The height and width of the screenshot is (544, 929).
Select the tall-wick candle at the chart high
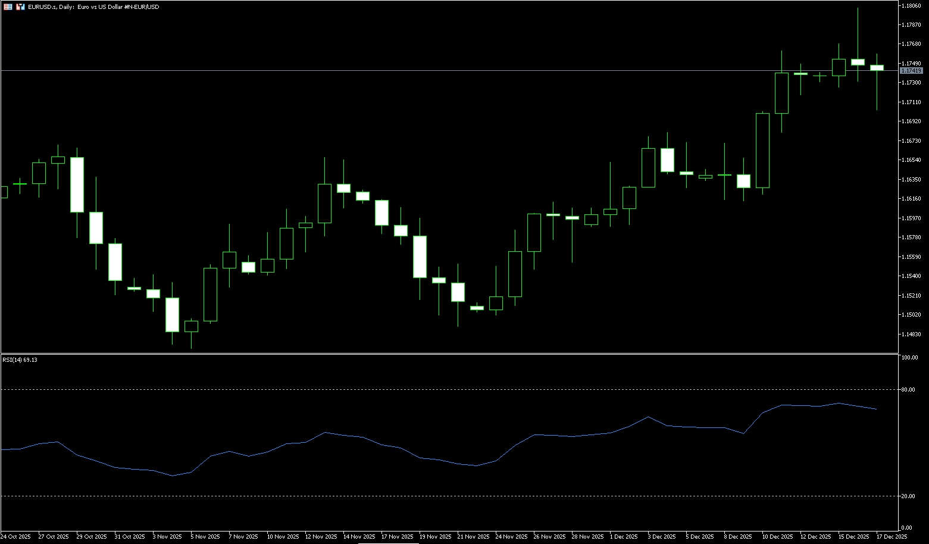click(x=858, y=62)
